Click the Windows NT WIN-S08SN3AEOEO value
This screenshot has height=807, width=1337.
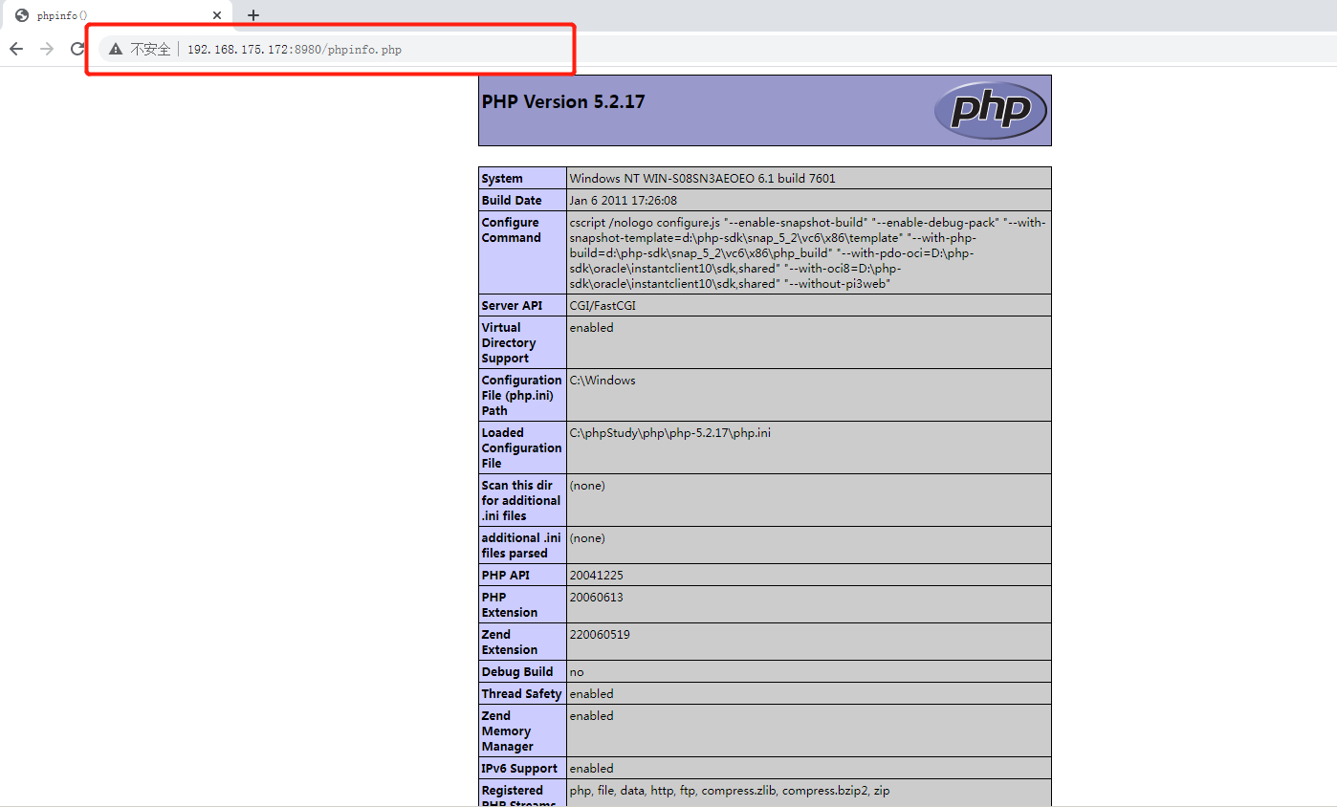[703, 179]
